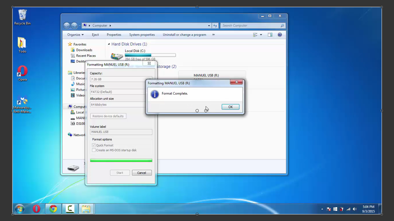Click Local Disk (C:) usage bar
Image resolution: width=394 pixels, height=221 pixels.
[150, 55]
